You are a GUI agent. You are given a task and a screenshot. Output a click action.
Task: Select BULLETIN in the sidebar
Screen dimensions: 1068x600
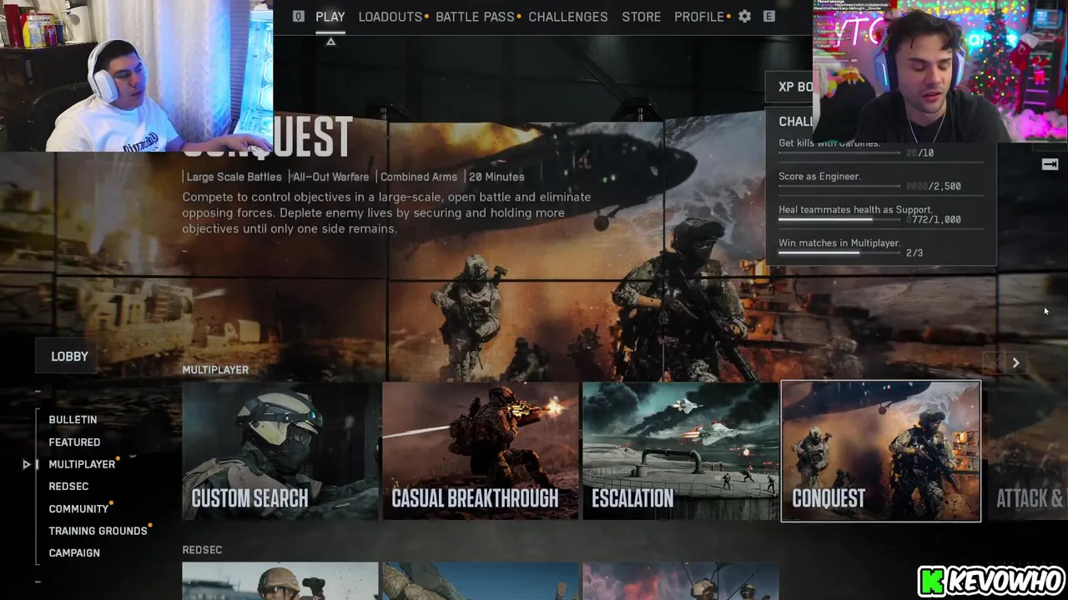coord(73,420)
